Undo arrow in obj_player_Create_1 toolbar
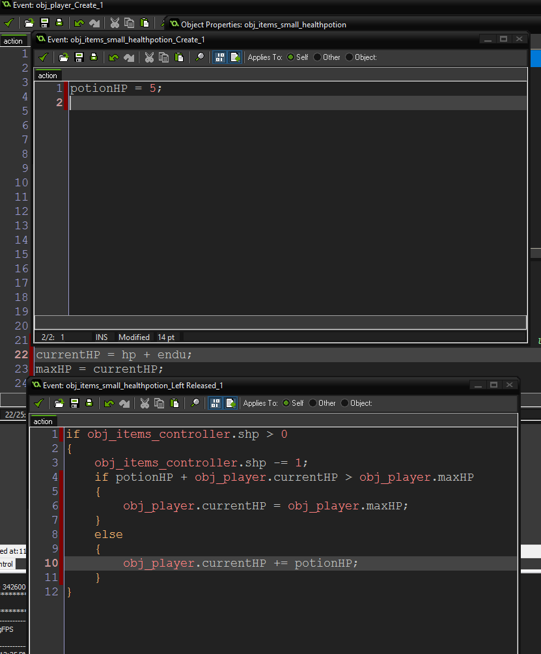 [x=79, y=23]
